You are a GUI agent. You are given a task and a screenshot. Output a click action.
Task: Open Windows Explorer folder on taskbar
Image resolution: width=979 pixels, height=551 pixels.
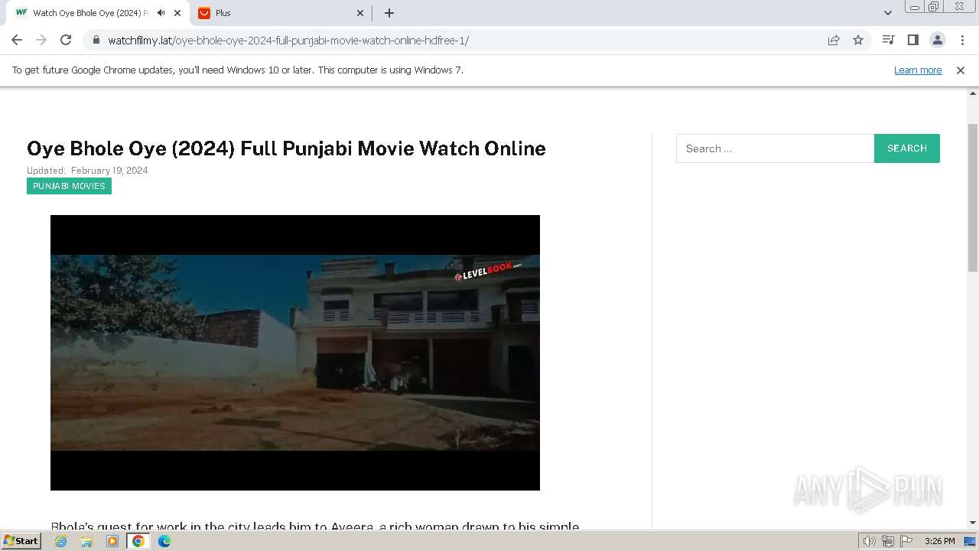[x=86, y=541]
